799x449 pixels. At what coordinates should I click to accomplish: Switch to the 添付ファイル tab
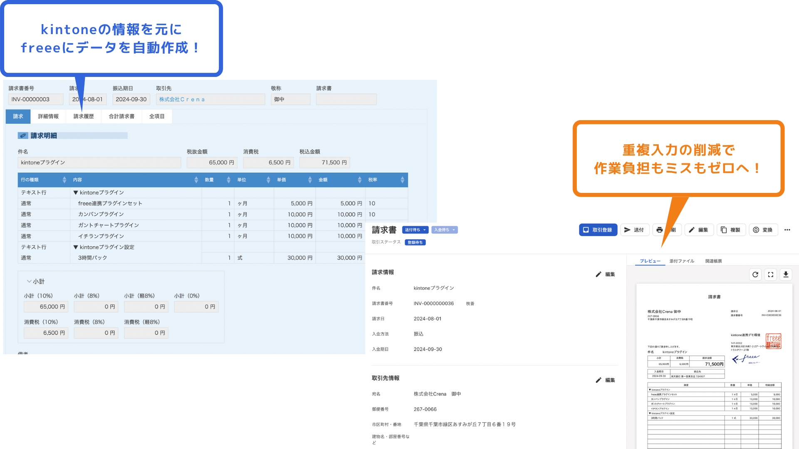pos(682,261)
